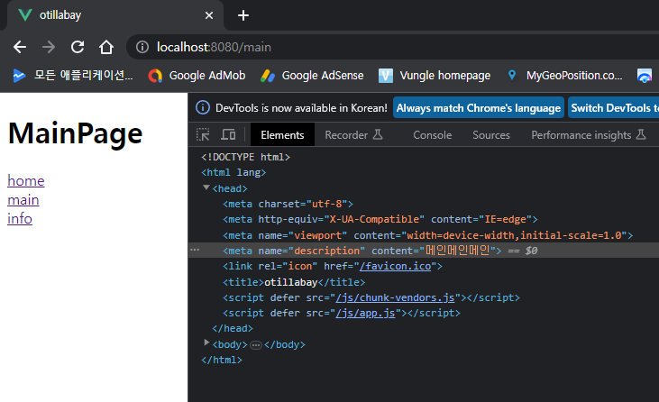659x402 pixels.
Task: Toggle the device toolbar in DevTools
Action: [228, 135]
